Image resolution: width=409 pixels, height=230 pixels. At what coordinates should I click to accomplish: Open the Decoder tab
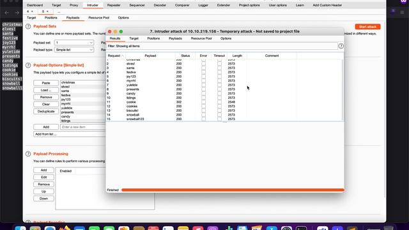[160, 5]
